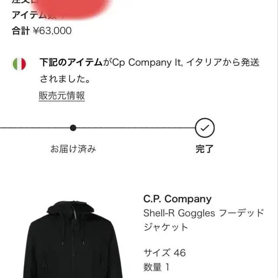Select the お届け済み progress dot
The height and width of the screenshot is (278, 278).
point(73,128)
